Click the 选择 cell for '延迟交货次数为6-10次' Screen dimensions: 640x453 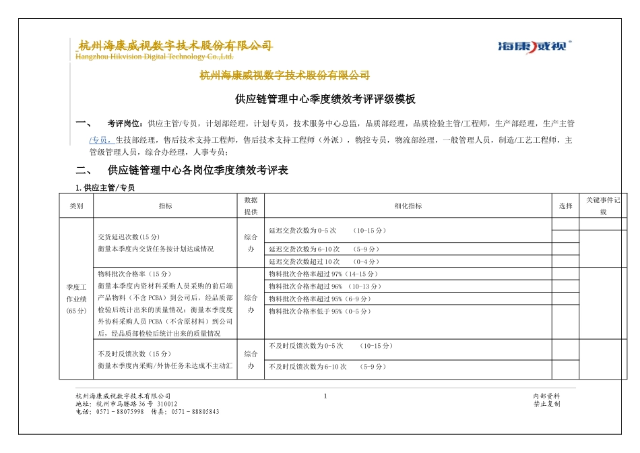click(x=565, y=249)
